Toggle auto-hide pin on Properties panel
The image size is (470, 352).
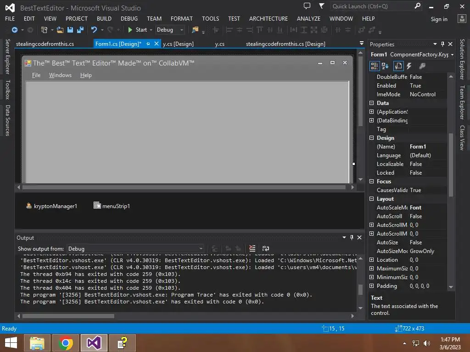tap(443, 44)
